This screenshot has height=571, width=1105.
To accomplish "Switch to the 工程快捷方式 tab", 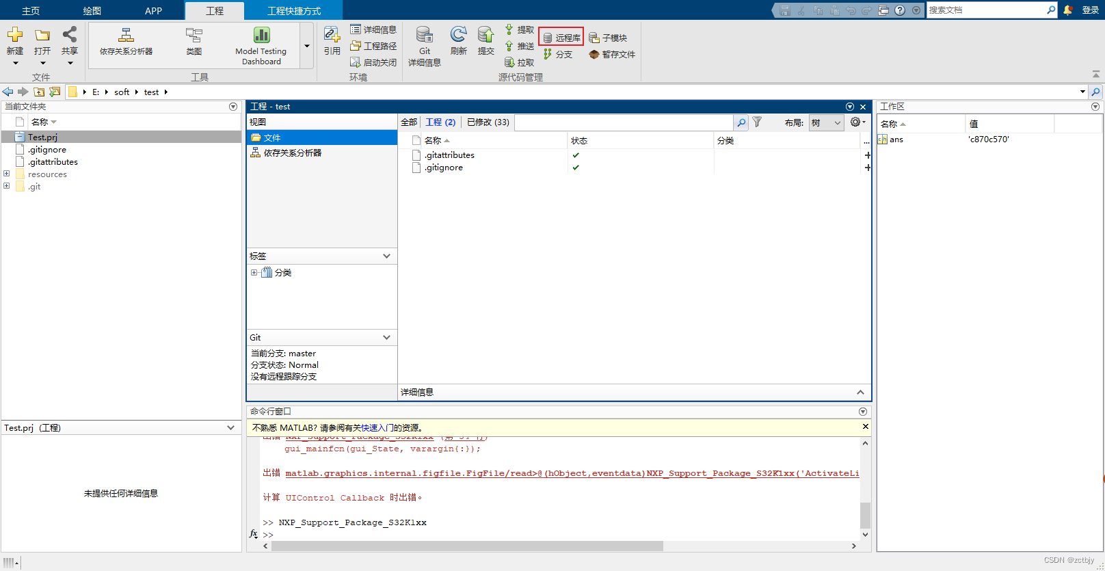I will (294, 10).
